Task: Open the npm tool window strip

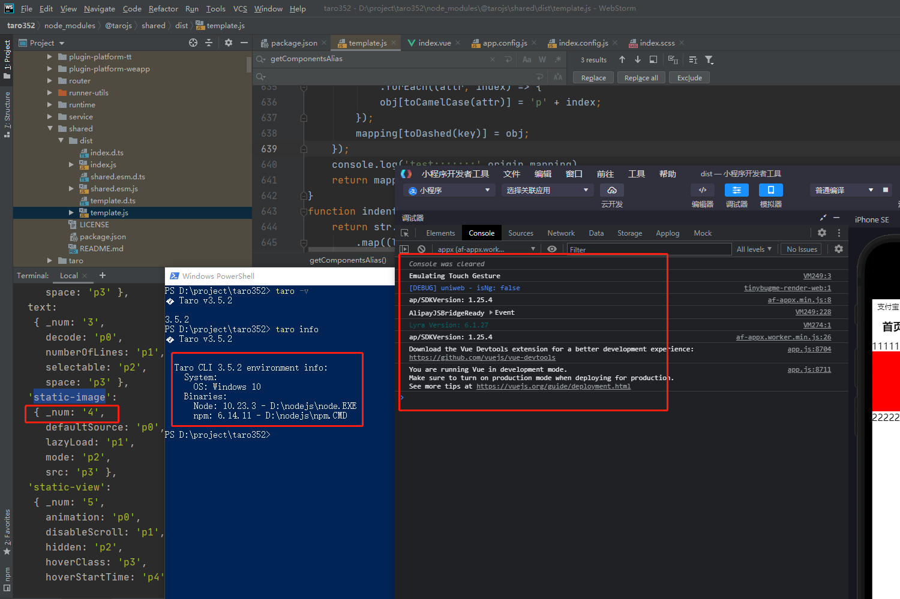Action: point(7,579)
